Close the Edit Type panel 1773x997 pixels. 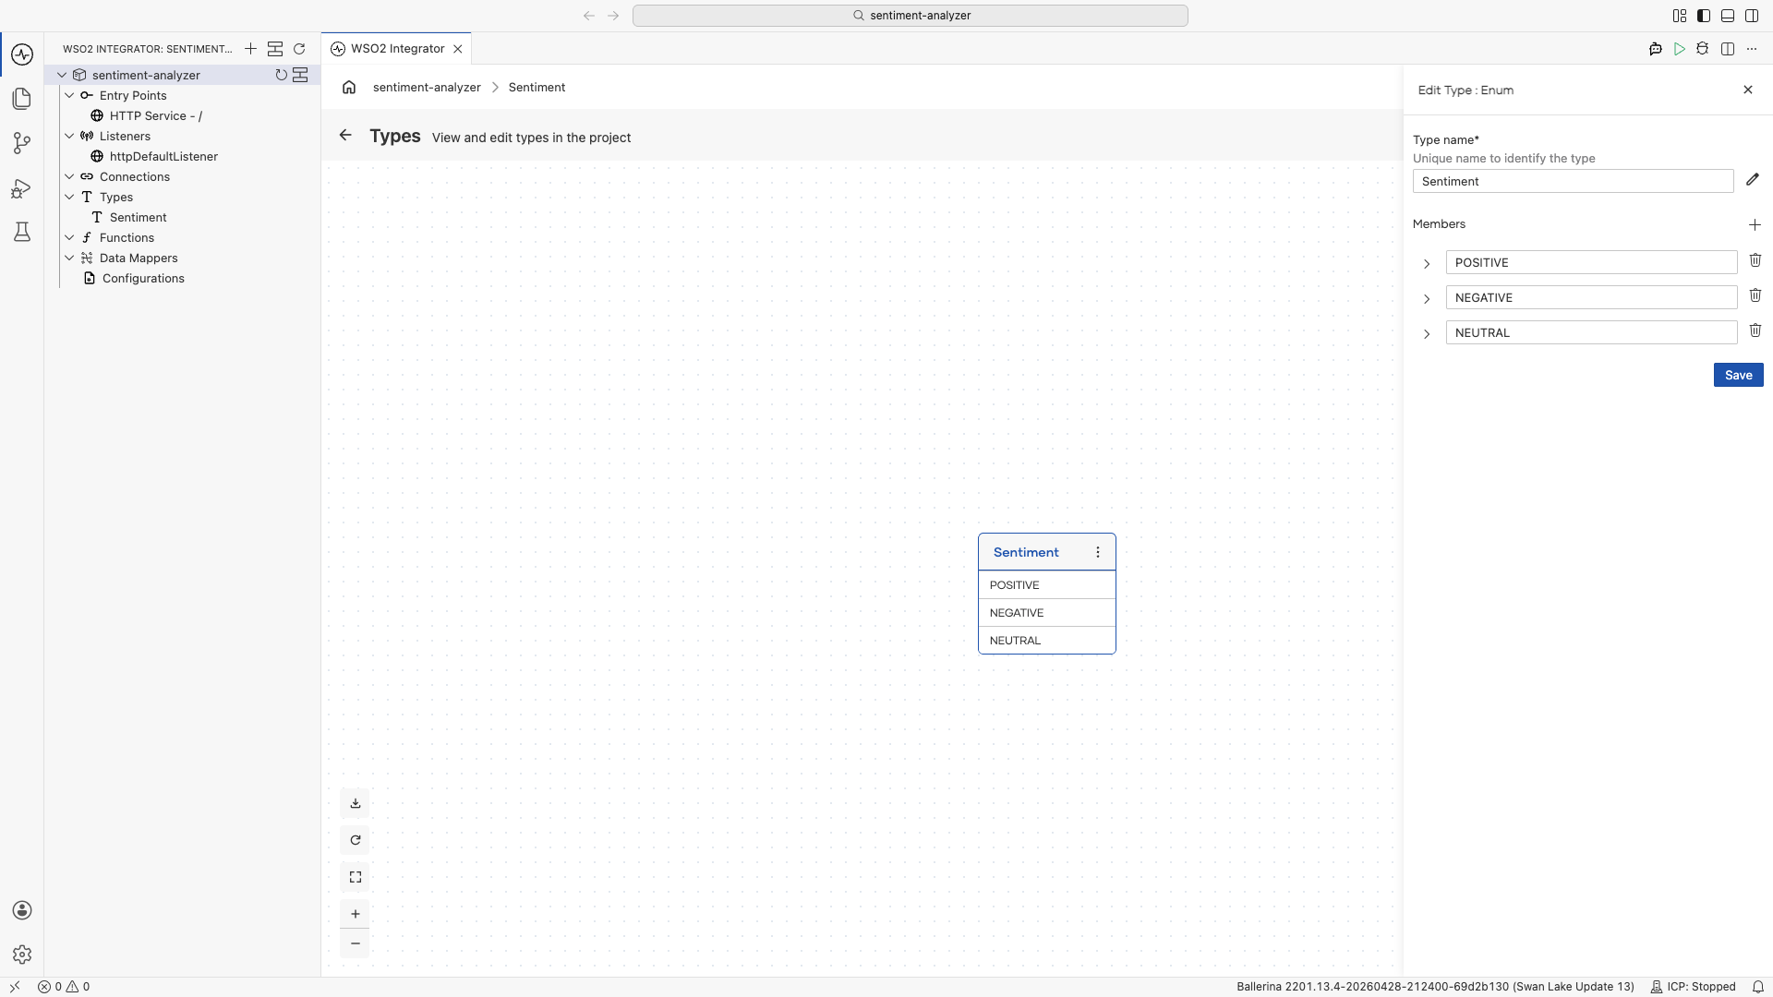point(1747,90)
